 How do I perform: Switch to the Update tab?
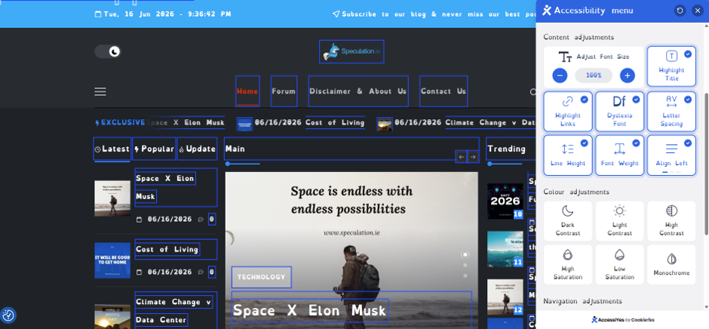pos(197,149)
